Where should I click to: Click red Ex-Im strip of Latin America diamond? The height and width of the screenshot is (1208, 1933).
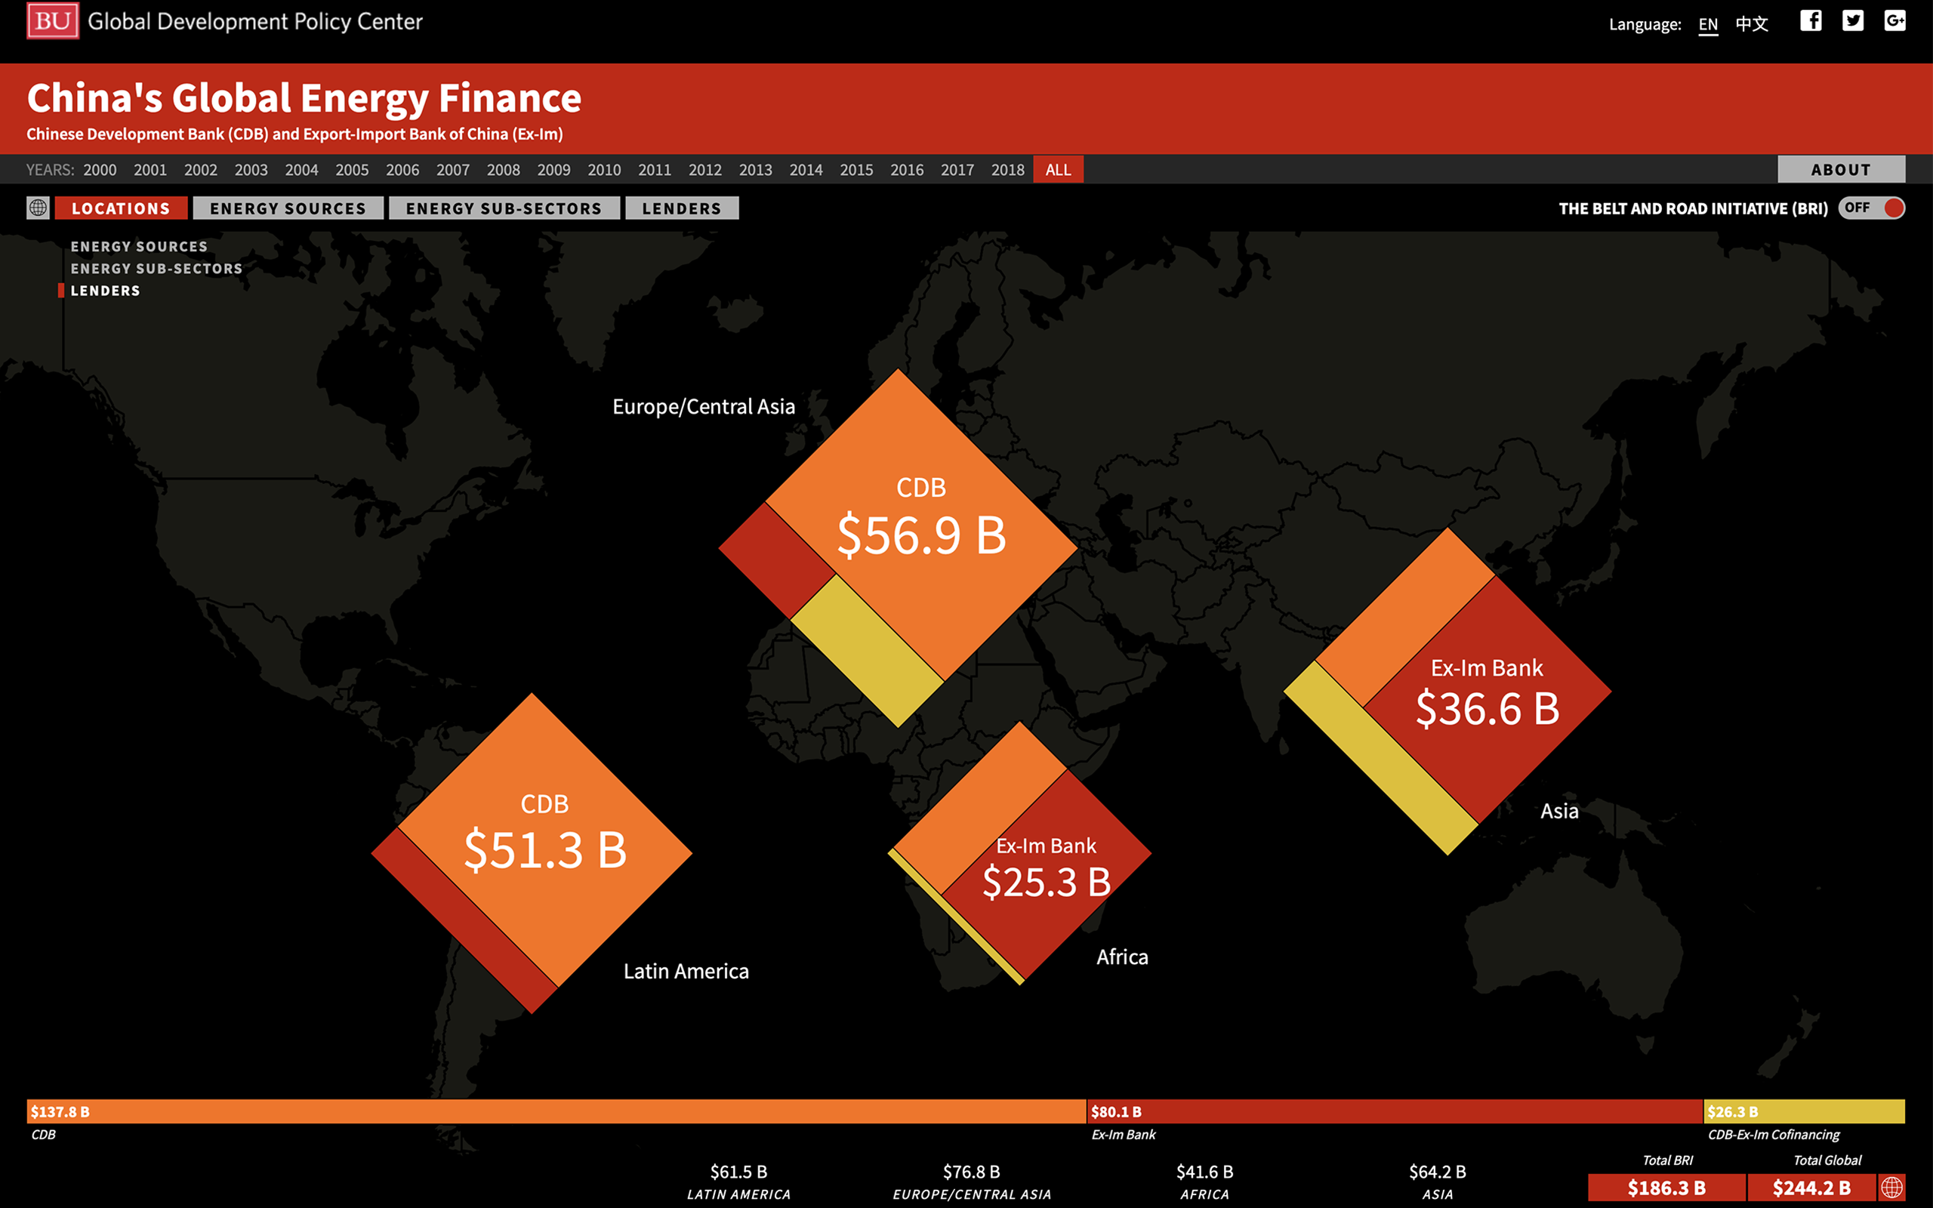pos(465,920)
